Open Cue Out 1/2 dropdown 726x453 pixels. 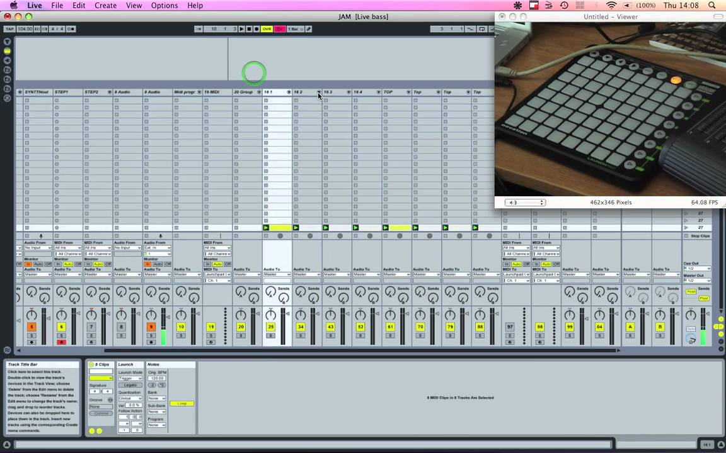tap(697, 269)
